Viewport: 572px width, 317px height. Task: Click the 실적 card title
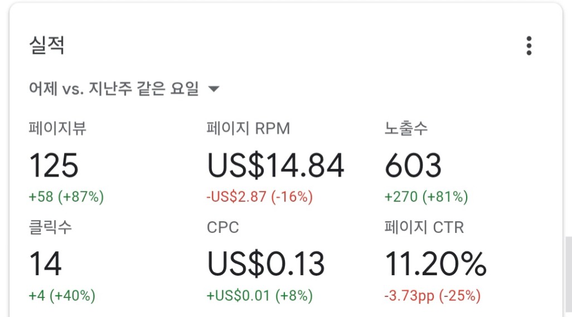click(x=47, y=46)
